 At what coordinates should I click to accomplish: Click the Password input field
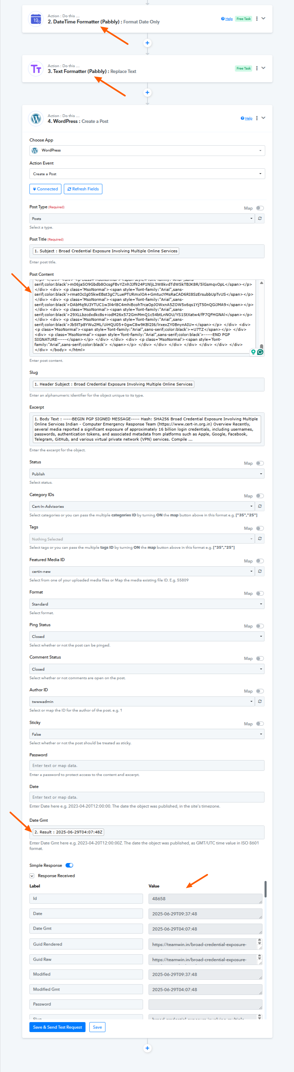pos(147,765)
